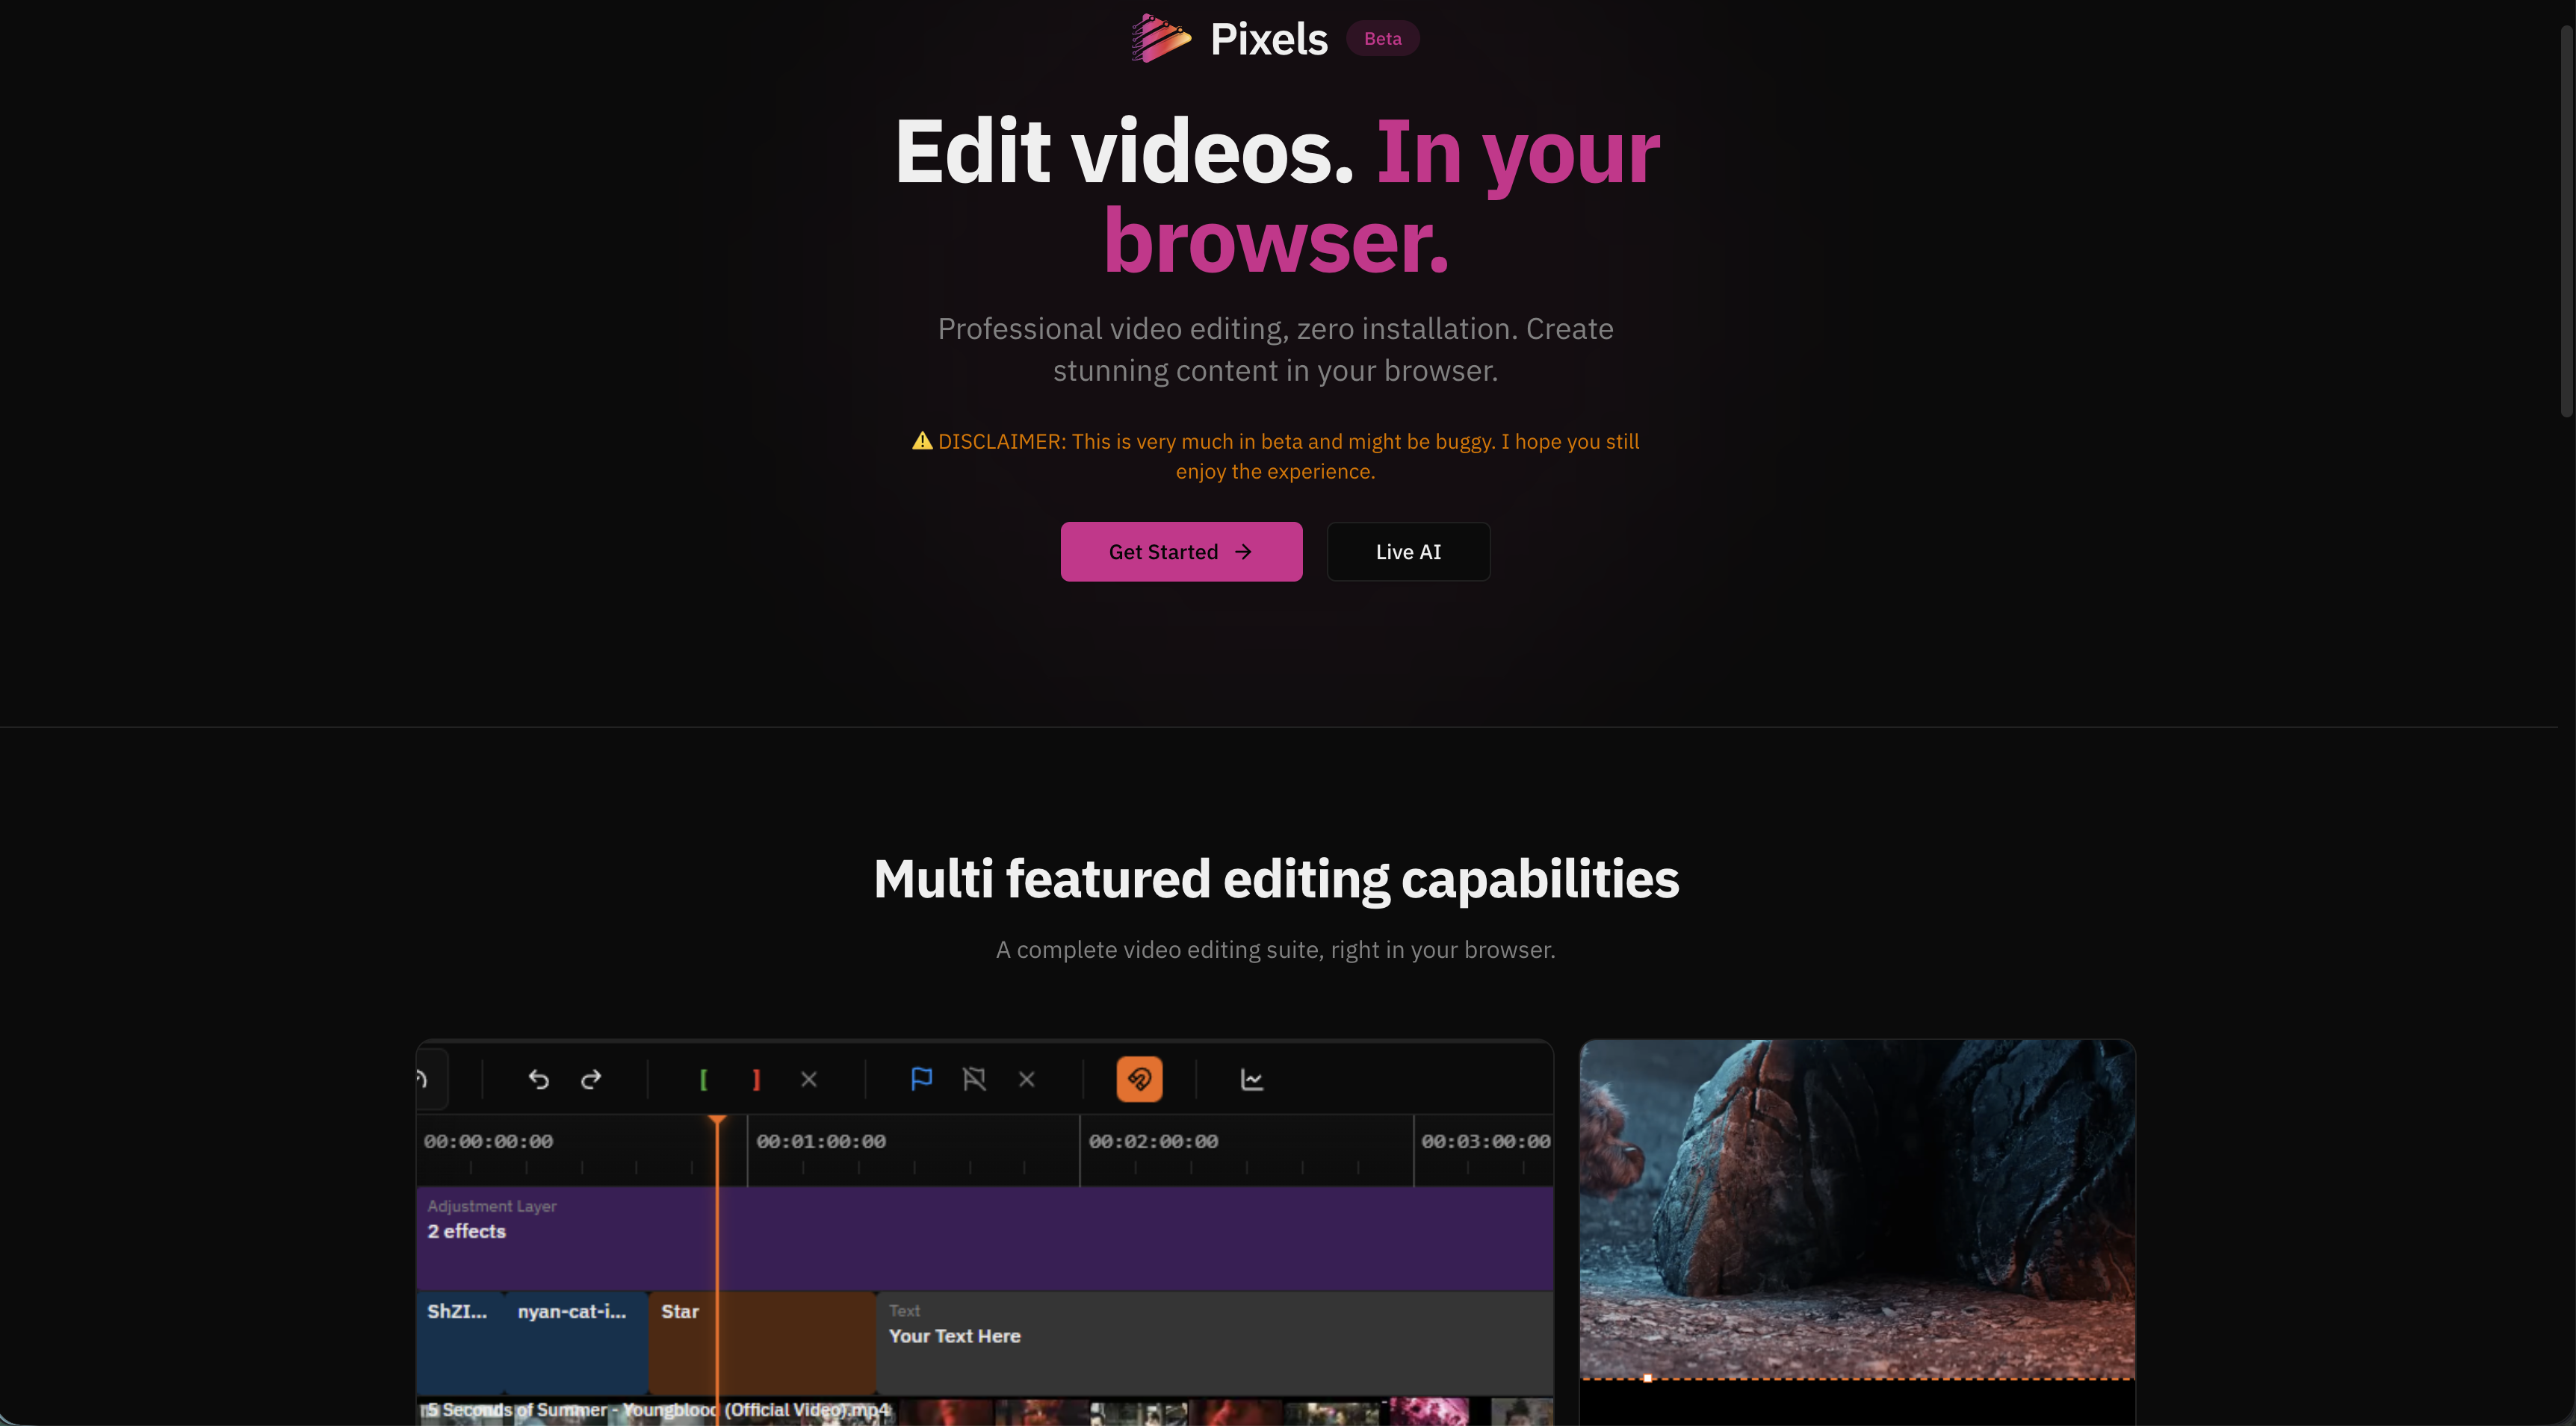Remove marker with crossed-out flag icon
The width and height of the screenshot is (2576, 1426).
pos(974,1080)
